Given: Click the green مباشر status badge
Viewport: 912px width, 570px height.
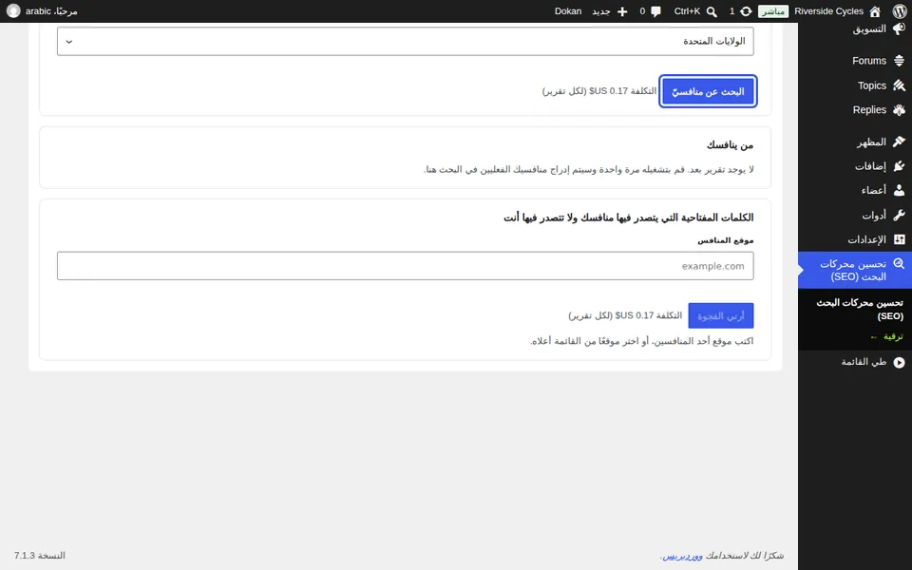Looking at the screenshot, I should coord(773,11).
